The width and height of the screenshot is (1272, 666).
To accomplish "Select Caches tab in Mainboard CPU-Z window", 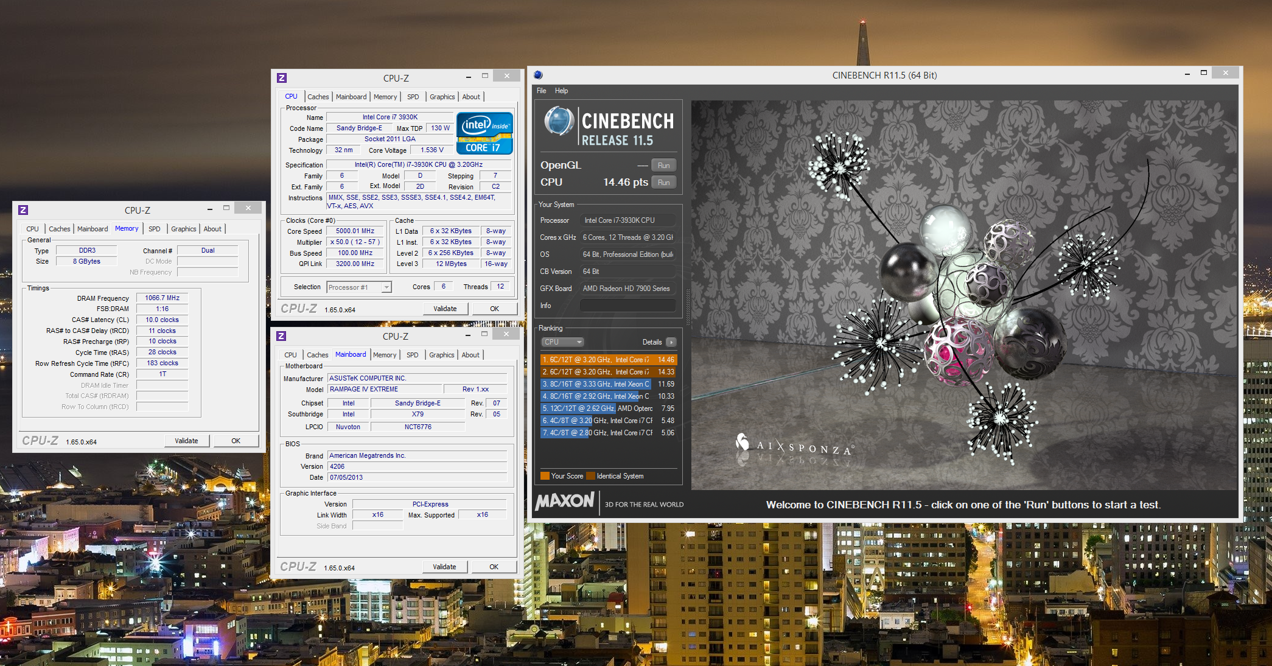I will [x=317, y=355].
